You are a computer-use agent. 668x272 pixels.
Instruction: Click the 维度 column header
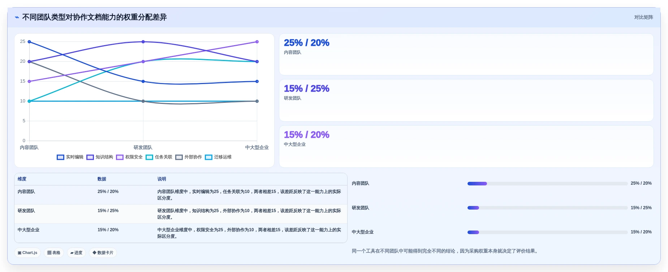point(22,179)
